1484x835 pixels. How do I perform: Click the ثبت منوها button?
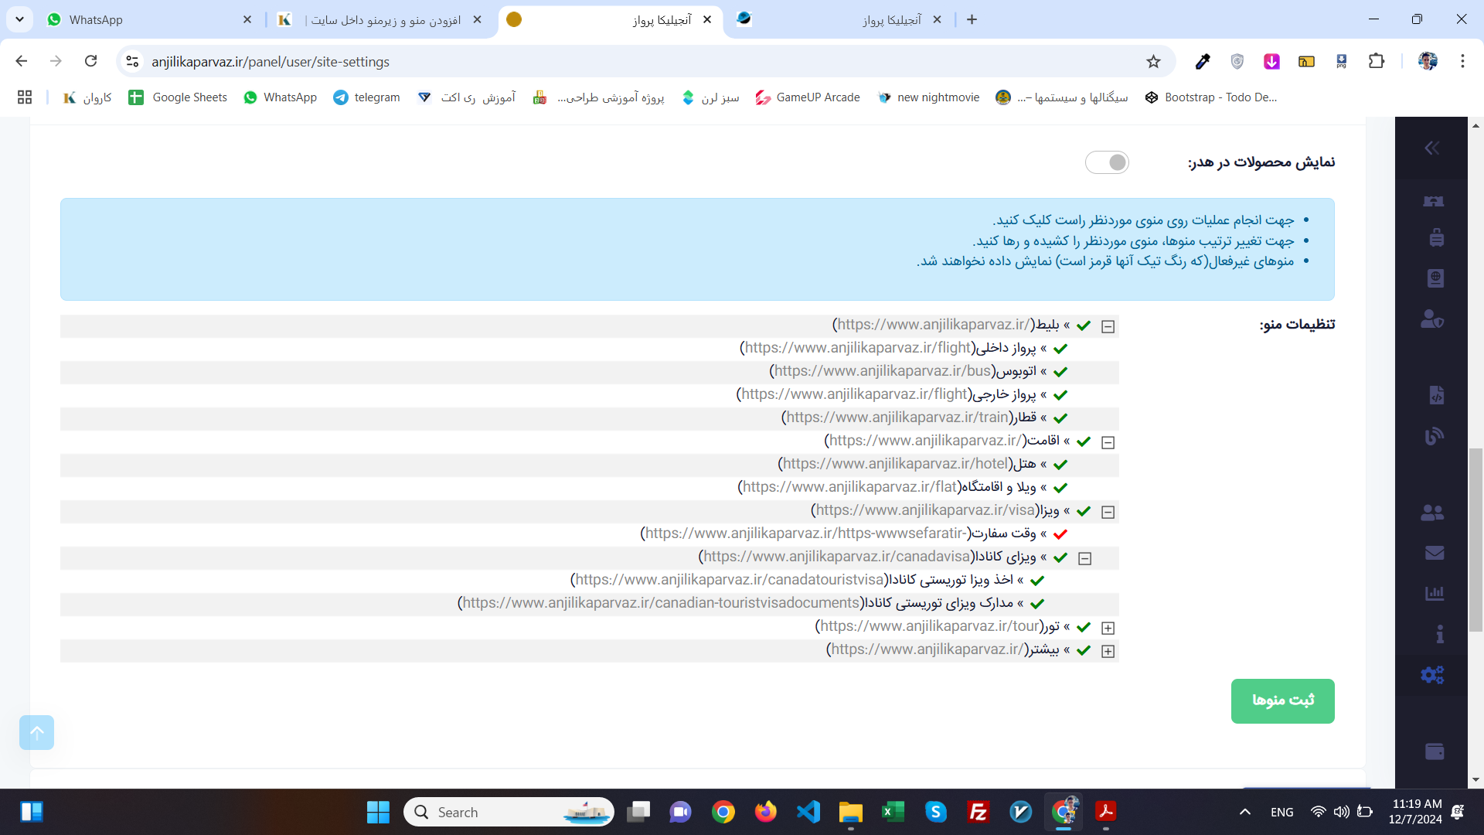[1282, 700]
